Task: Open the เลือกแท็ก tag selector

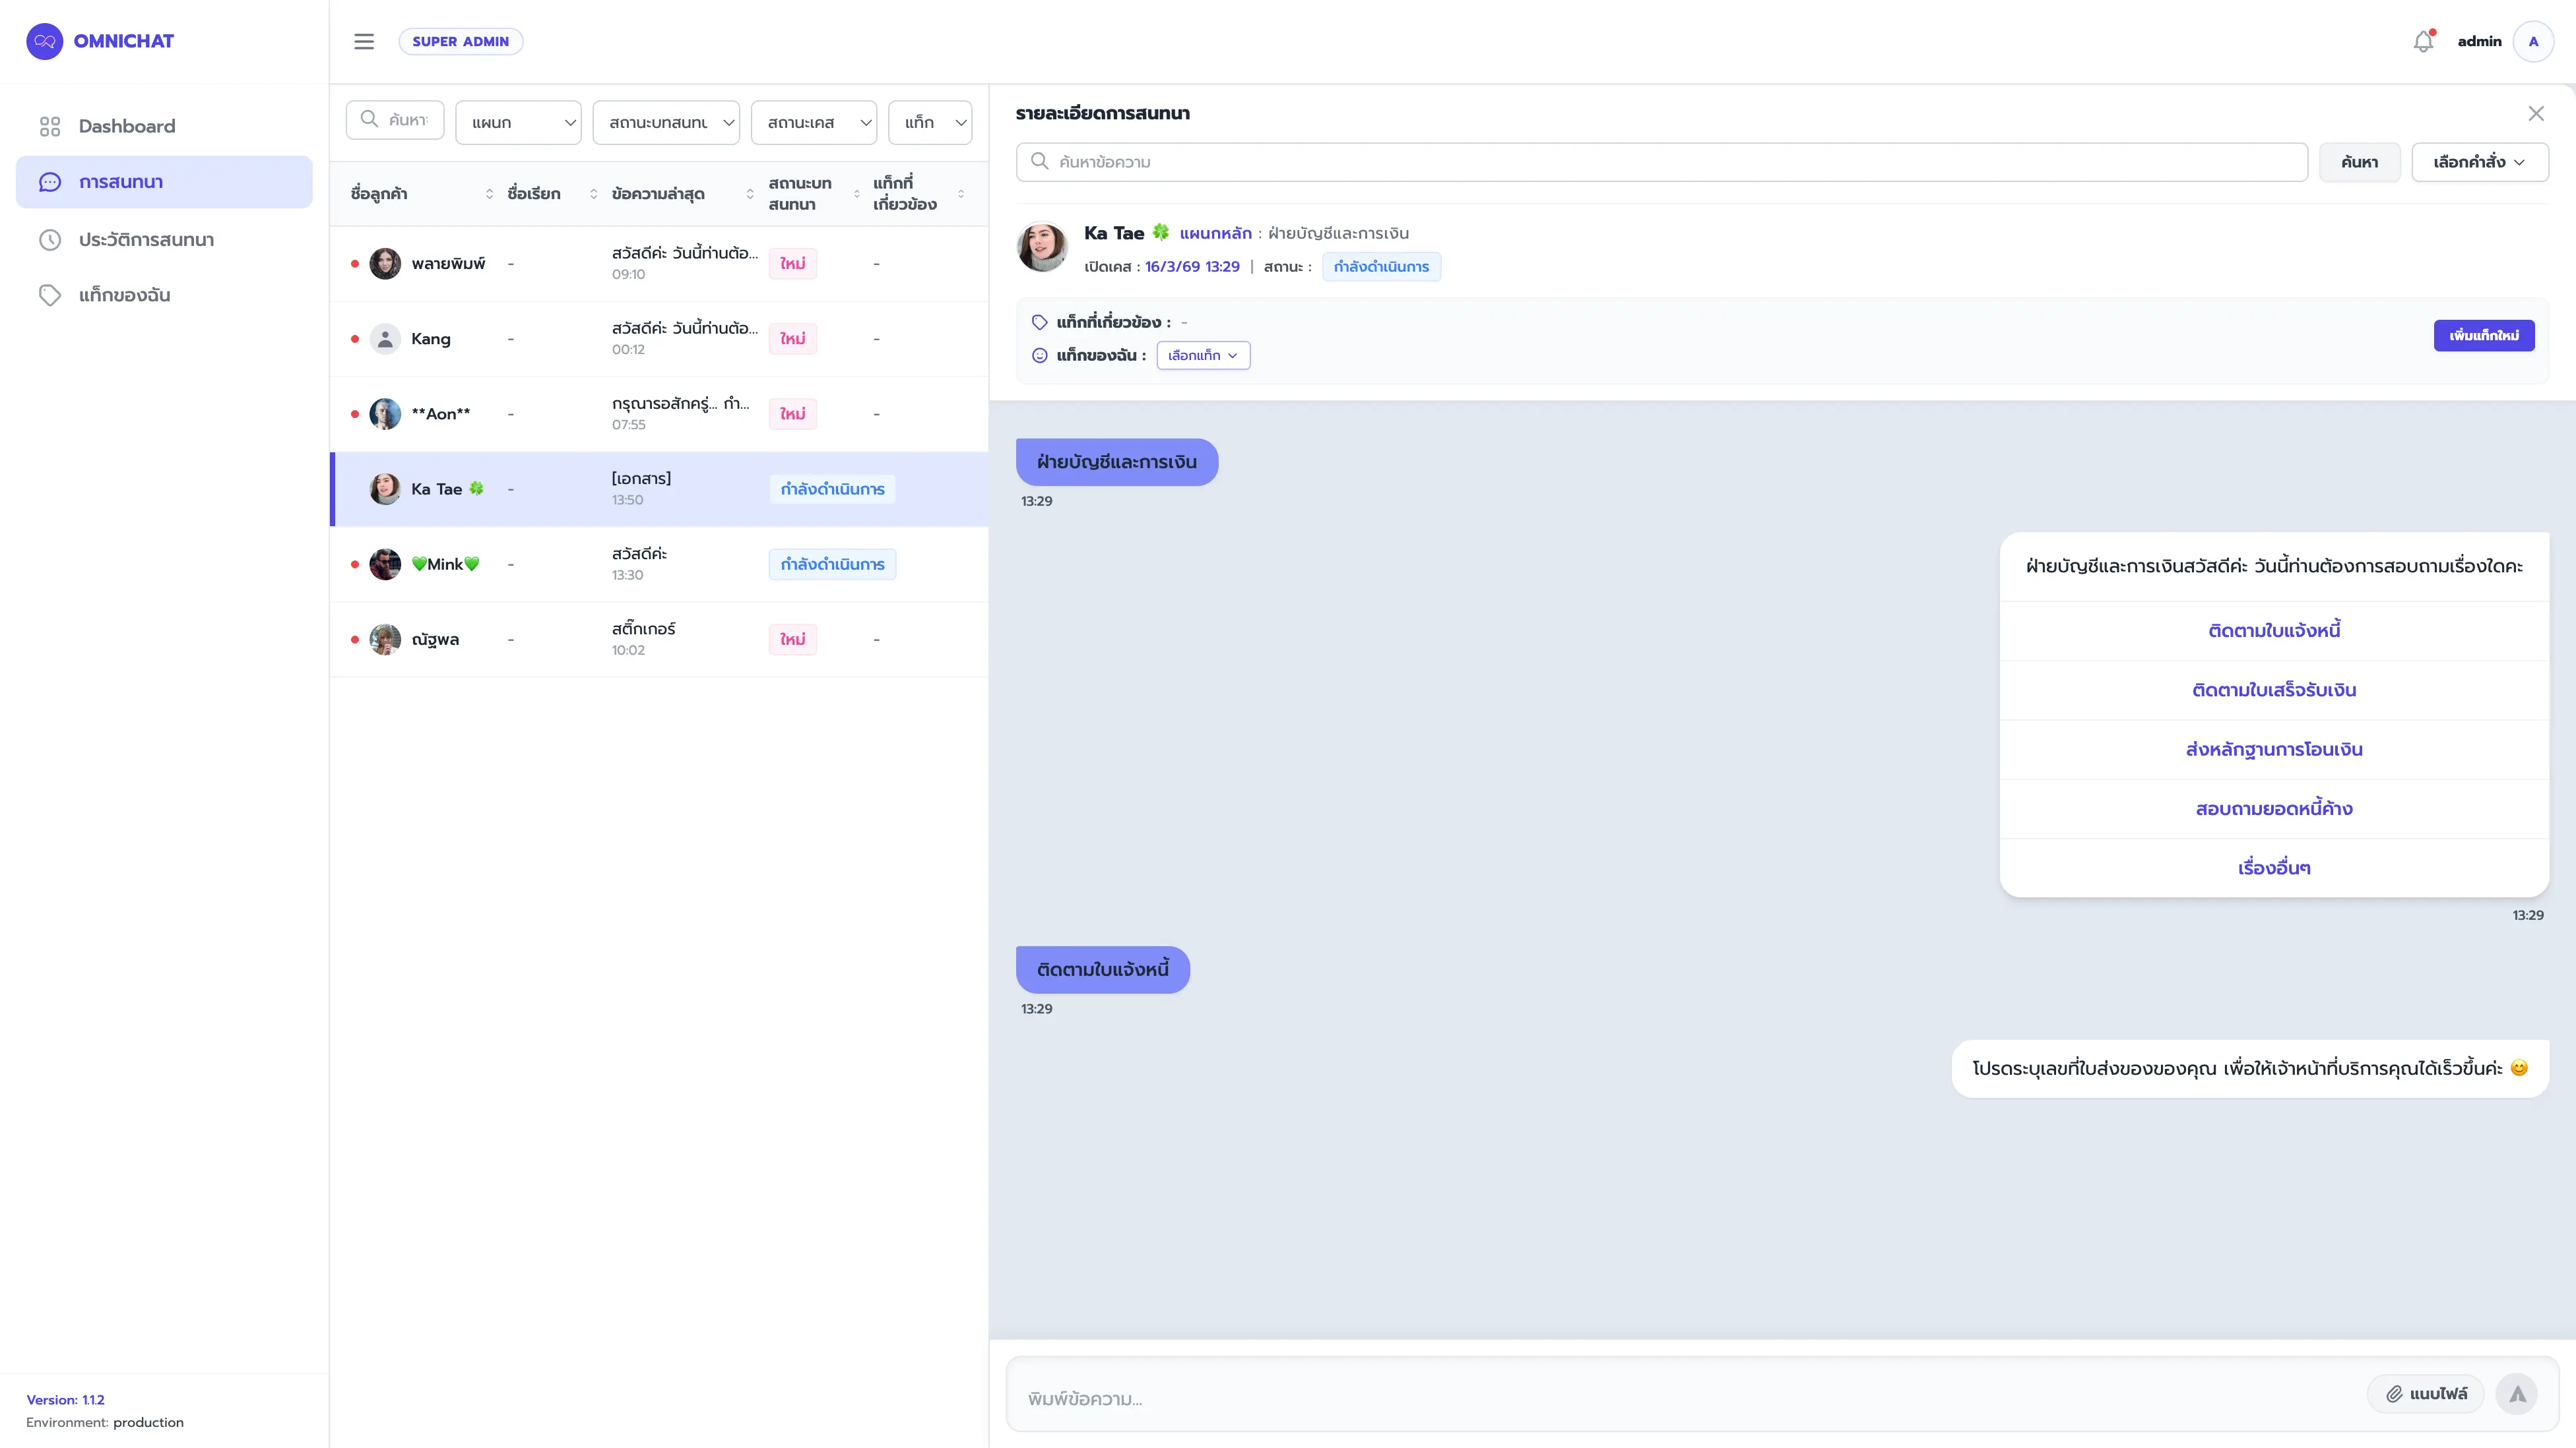Action: pyautogui.click(x=1203, y=356)
